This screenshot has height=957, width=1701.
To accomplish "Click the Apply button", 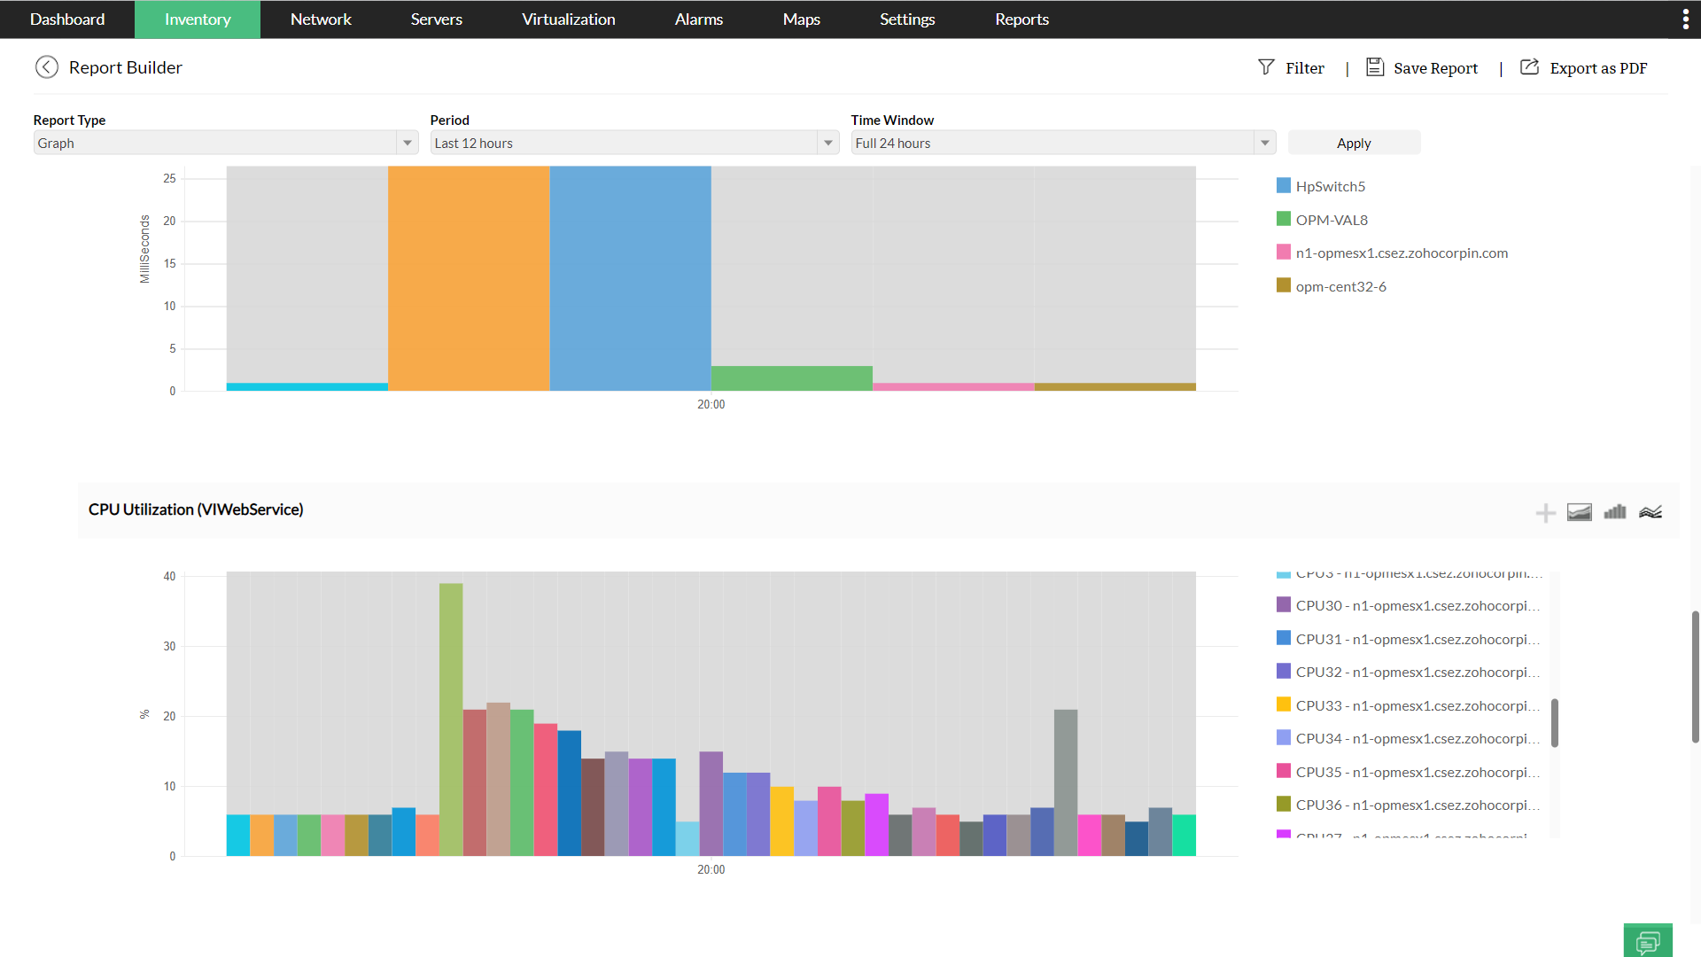I will [1353, 143].
